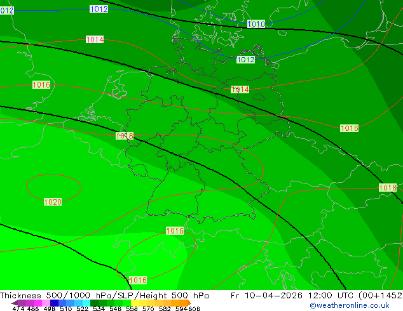Click the red 1020 high pressure label
The image size is (403, 311).
coord(53,202)
